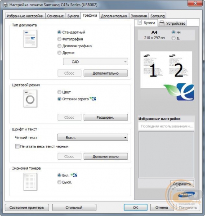The height and width of the screenshot is (216, 205).
Task: Show the Бумага preview panel tab
Action: pyautogui.click(x=146, y=23)
